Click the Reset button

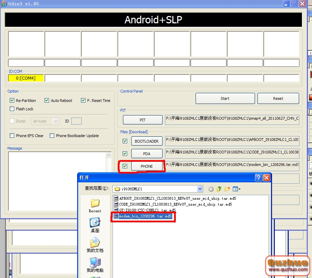click(x=278, y=98)
